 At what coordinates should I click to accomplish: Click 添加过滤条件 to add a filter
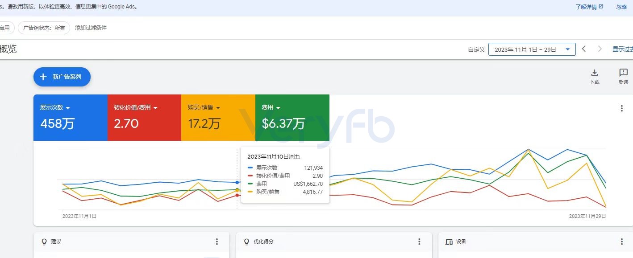(91, 28)
